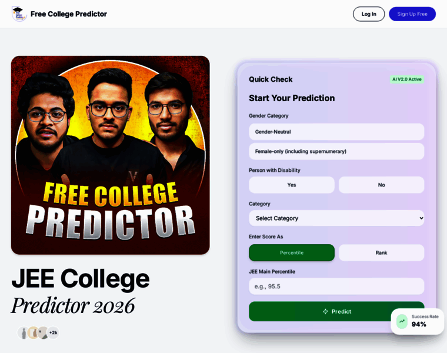
Task: Choose Yes for Person with Disability
Action: (x=292, y=185)
